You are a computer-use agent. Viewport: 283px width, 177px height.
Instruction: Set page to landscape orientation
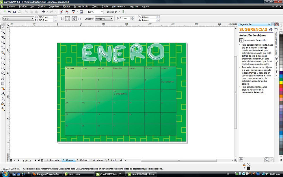68,18
